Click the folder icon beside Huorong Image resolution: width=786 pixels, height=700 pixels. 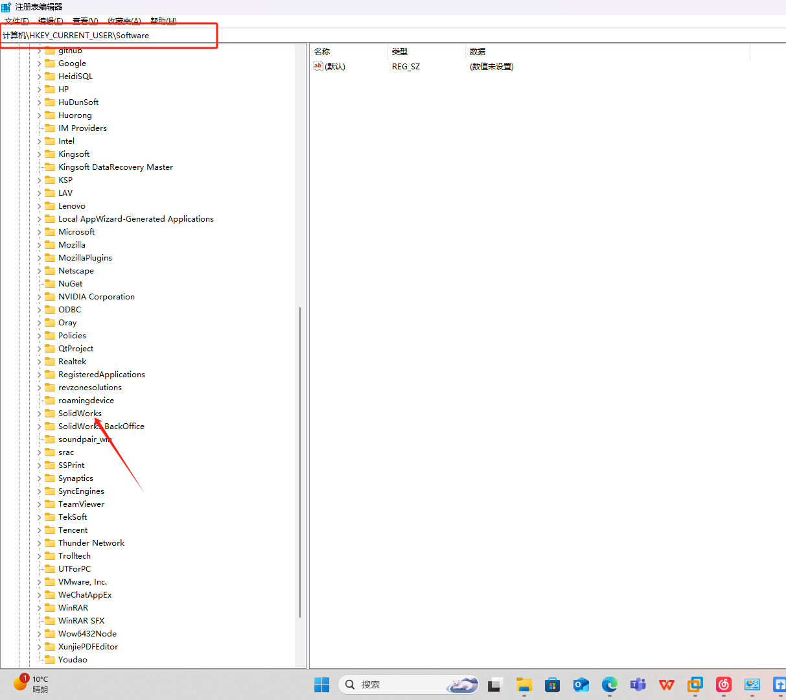(x=50, y=115)
